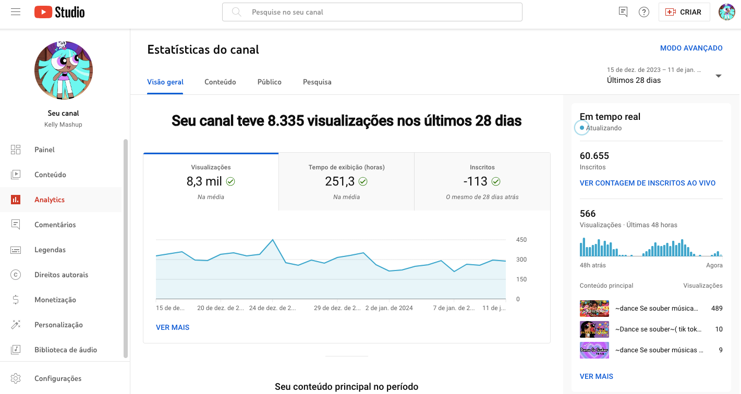
Task: Click VER CONTAGEM DE INSCRITOS AO VIVO
Action: click(648, 183)
